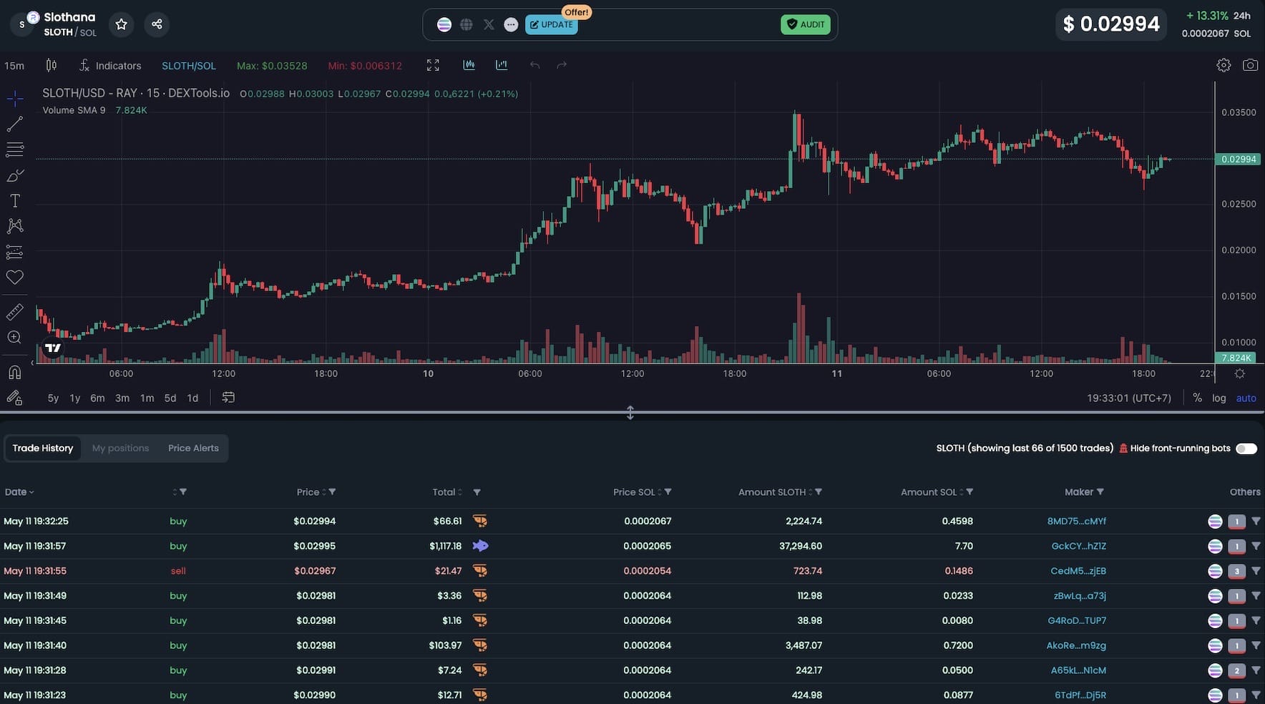Select the trend line drawing tool
1265x704 pixels.
tap(14, 124)
